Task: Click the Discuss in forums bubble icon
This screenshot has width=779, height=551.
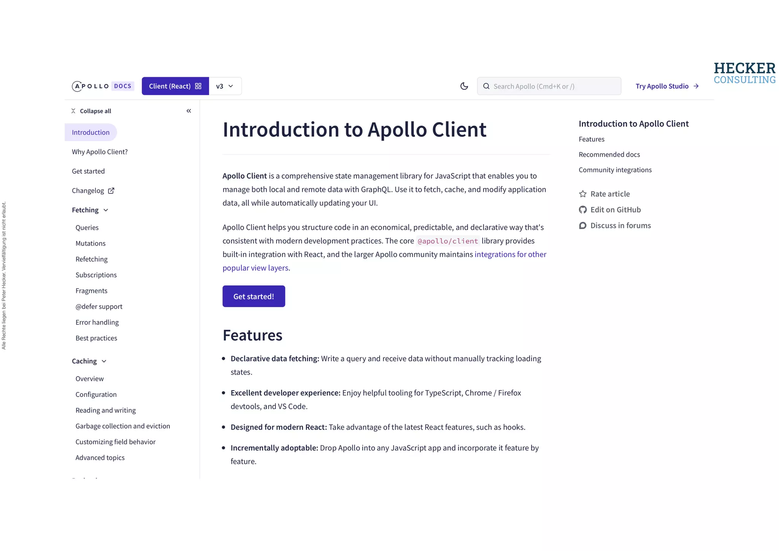Action: click(x=583, y=226)
